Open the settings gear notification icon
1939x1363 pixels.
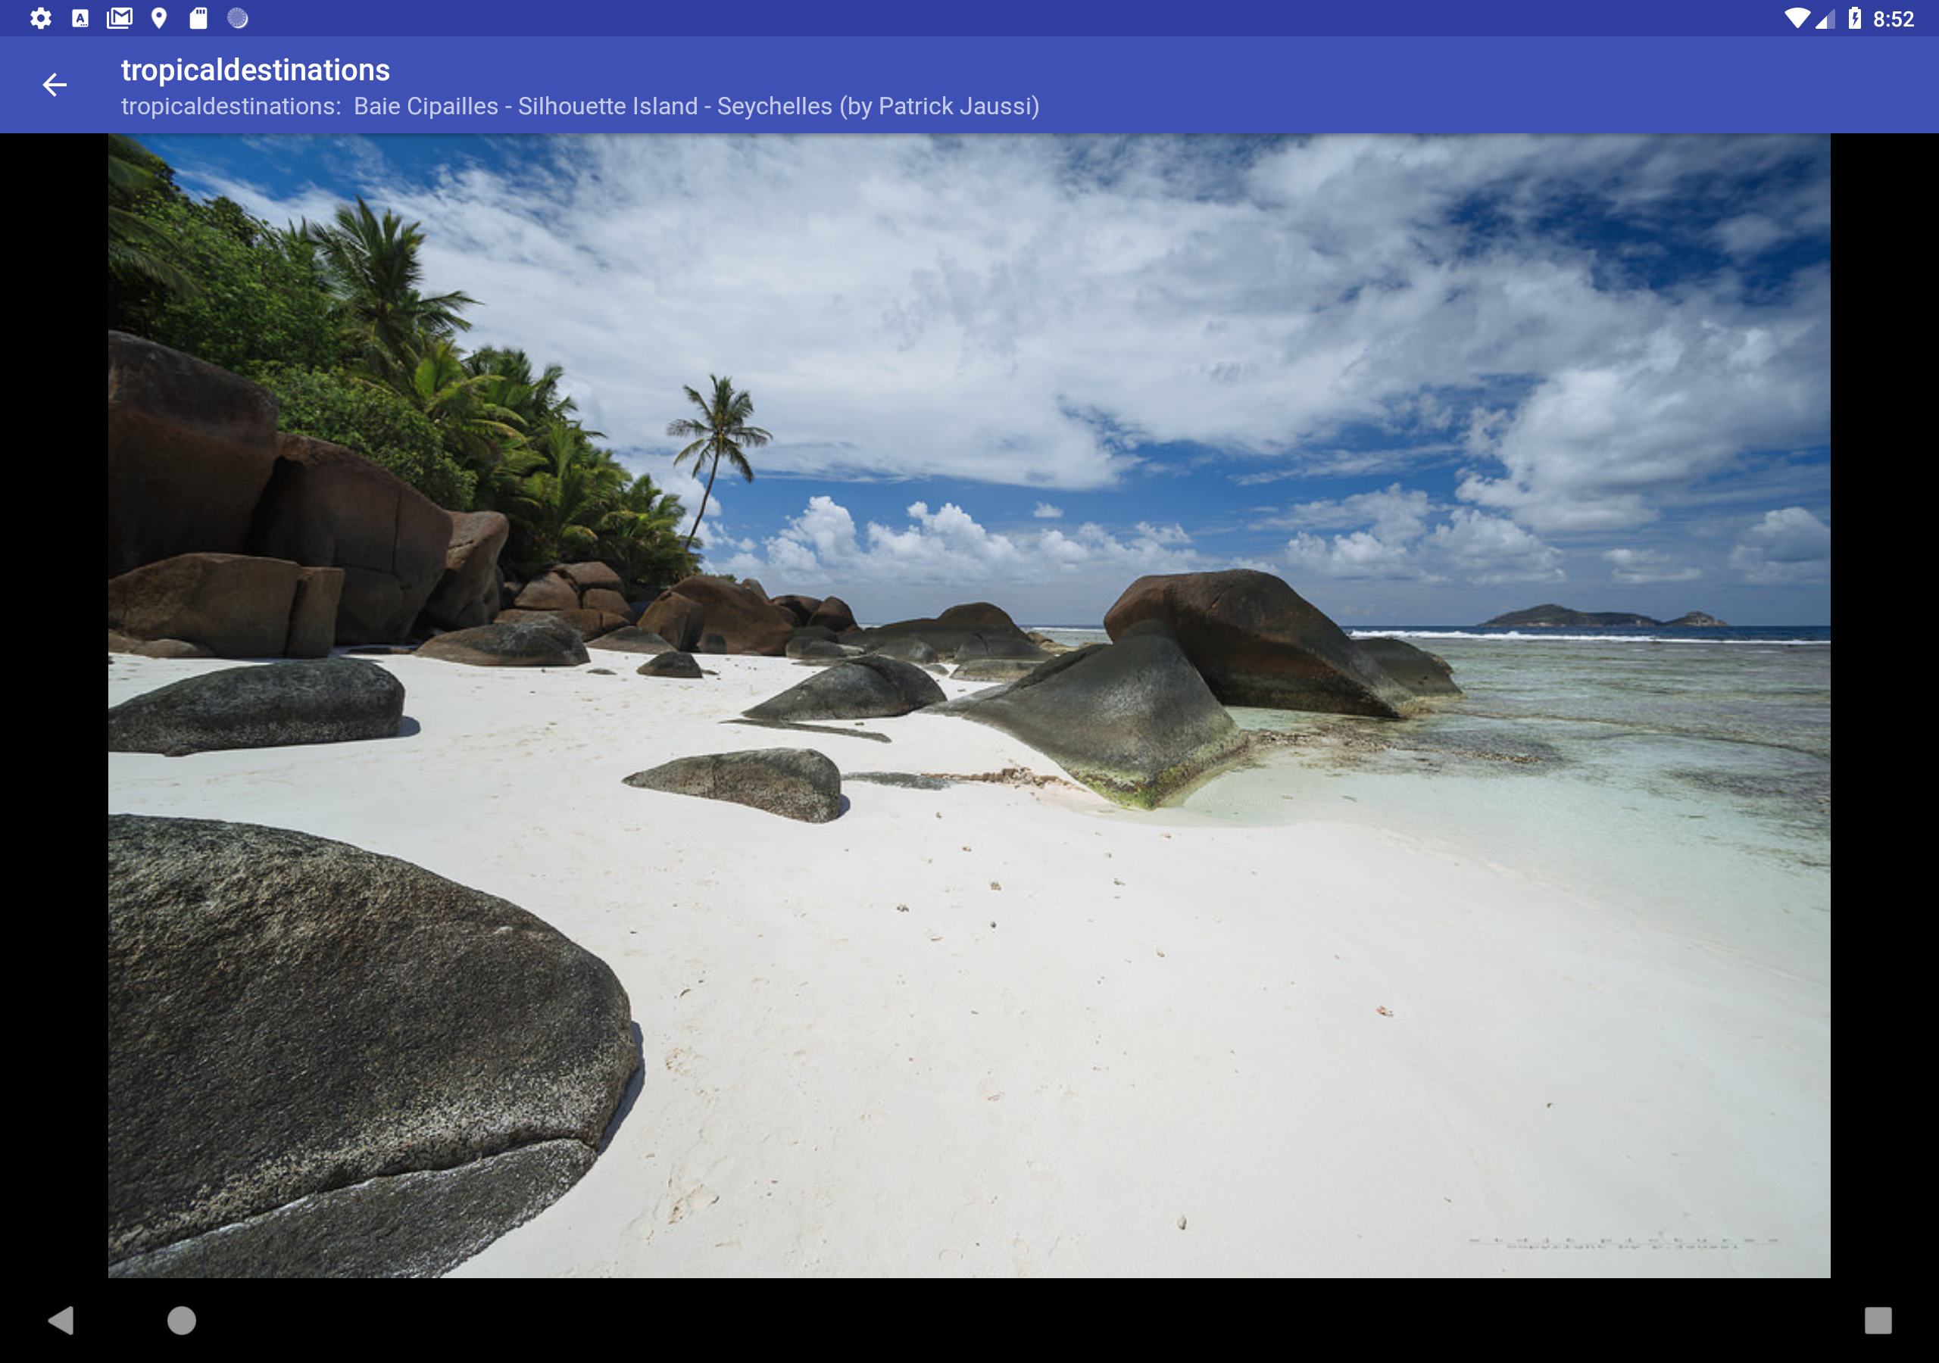point(41,19)
